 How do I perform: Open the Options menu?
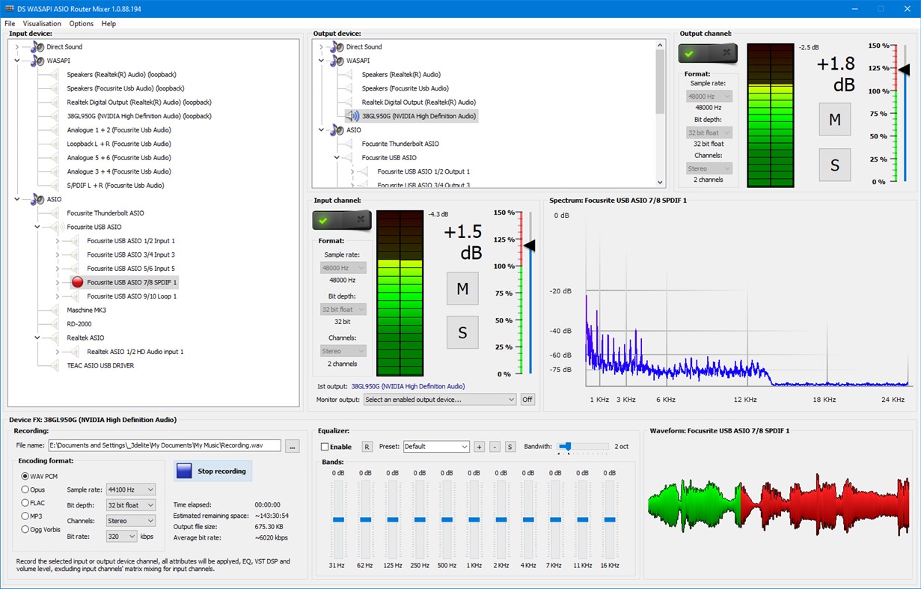(81, 23)
